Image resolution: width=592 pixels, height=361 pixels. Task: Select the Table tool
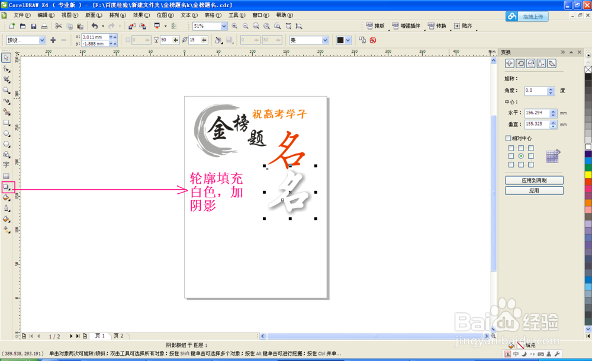[7, 176]
